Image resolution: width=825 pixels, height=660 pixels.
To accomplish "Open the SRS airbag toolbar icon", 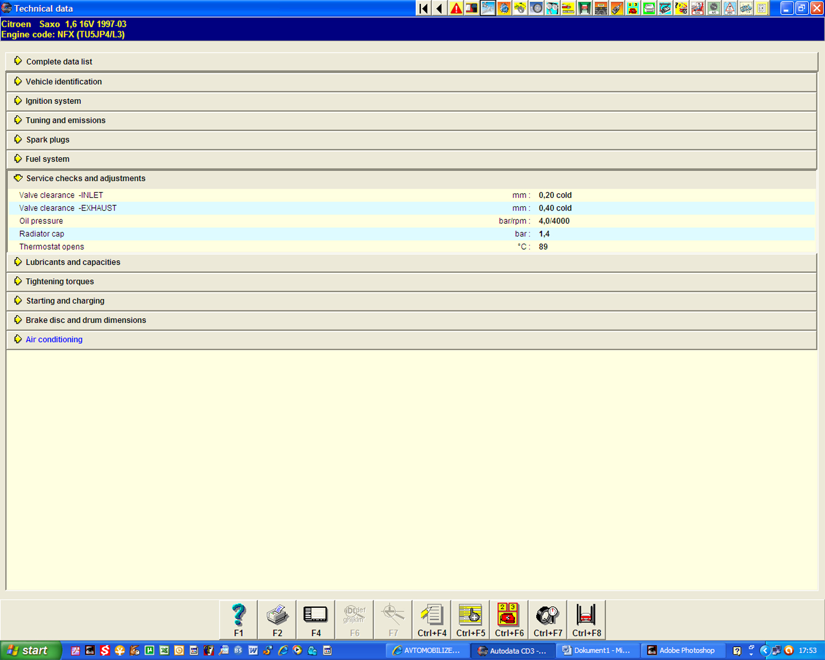I will pos(697,8).
